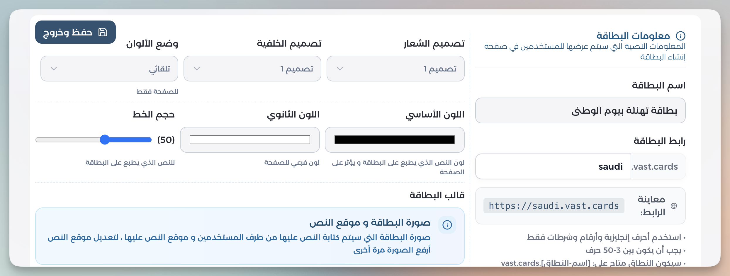Click the حجم الخط slider handle
This screenshot has width=730, height=276.
pyautogui.click(x=105, y=140)
